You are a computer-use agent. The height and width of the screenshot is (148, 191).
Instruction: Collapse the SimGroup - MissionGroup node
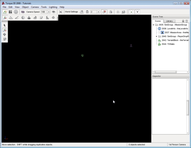(x=153, y=25)
